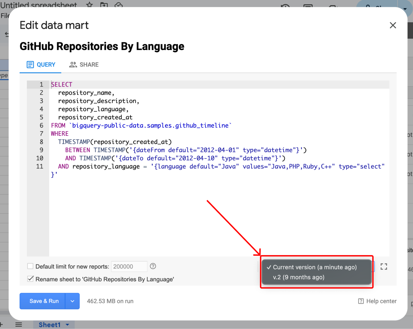
Task: Click the dateFrom parameter line
Action: (x=186, y=150)
